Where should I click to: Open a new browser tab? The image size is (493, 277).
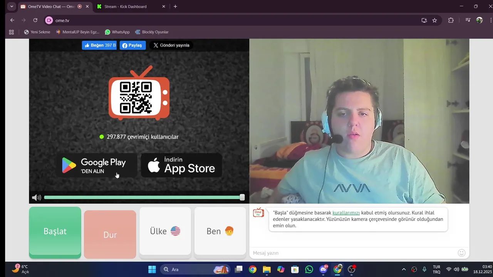tap(175, 7)
